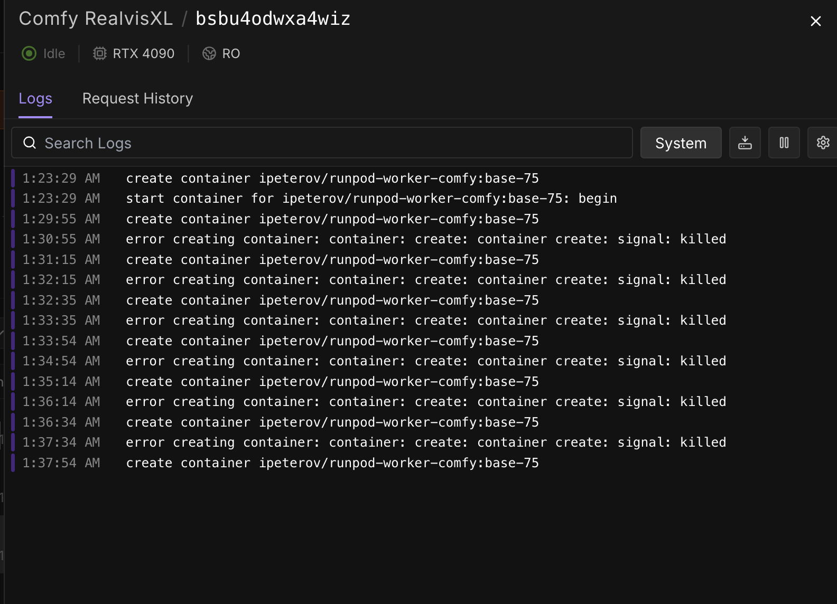Pause the log stream
The height and width of the screenshot is (604, 837).
click(x=784, y=143)
